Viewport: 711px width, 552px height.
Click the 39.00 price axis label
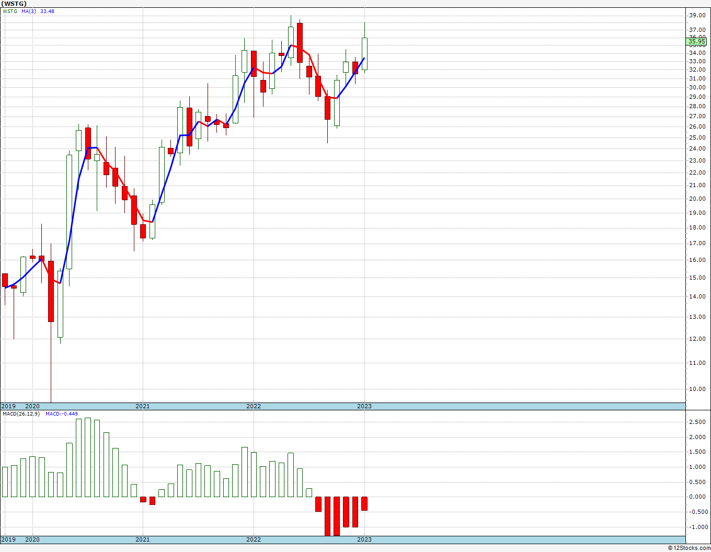[x=697, y=16]
